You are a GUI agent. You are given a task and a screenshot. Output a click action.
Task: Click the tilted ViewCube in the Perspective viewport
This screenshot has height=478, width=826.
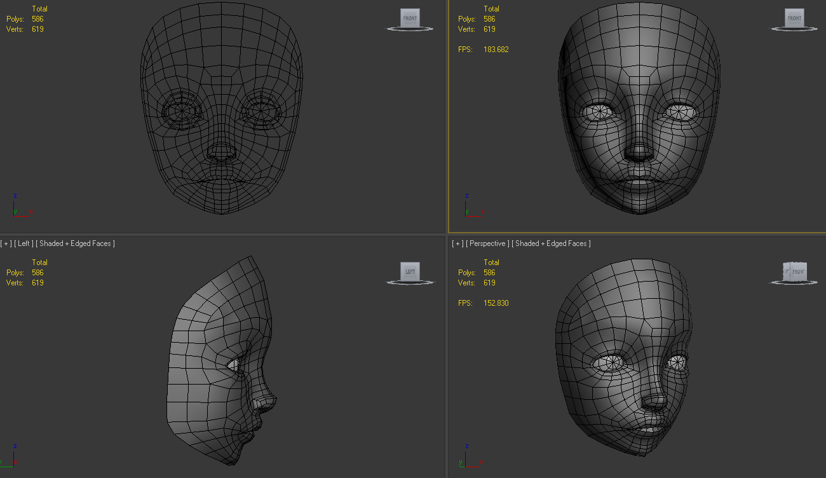tap(794, 272)
